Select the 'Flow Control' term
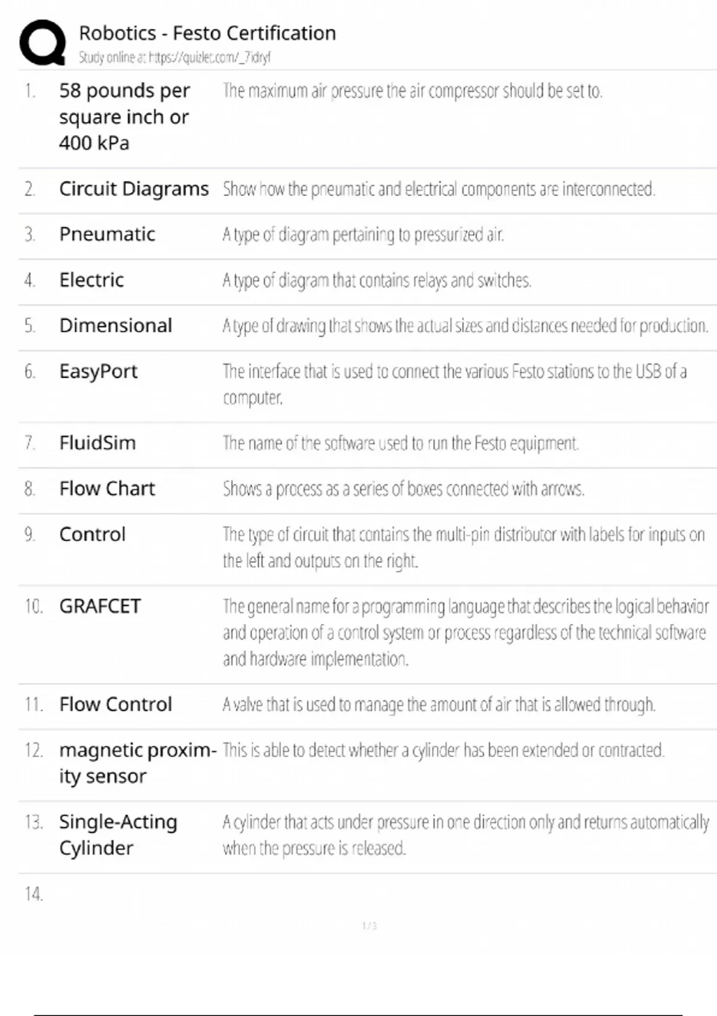 click(115, 704)
